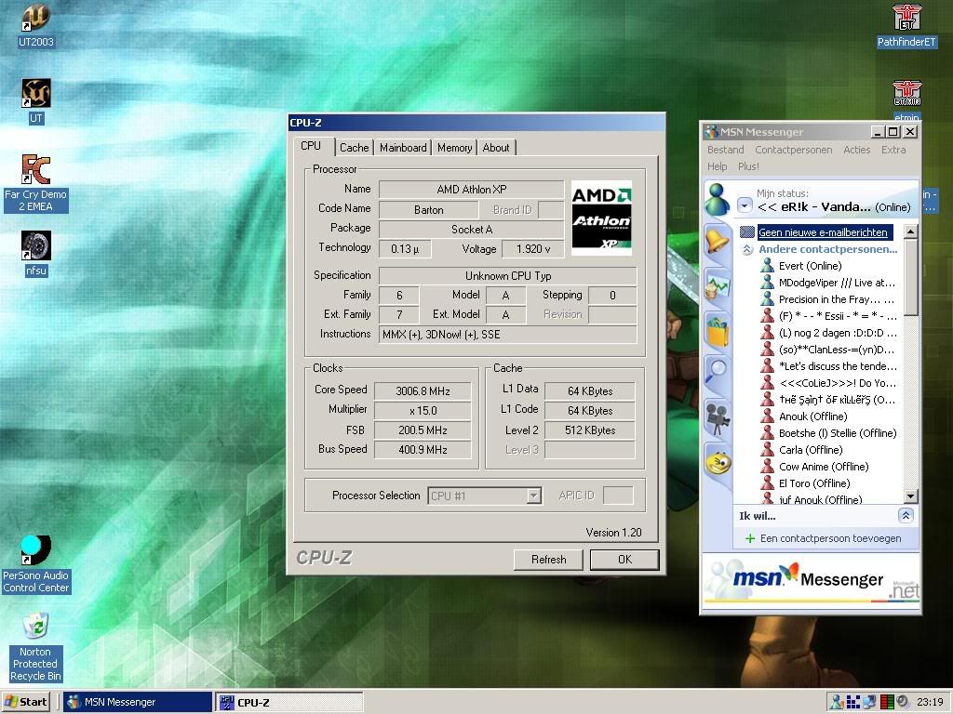Open the stock chart tab in MSN Messenger

click(x=718, y=286)
